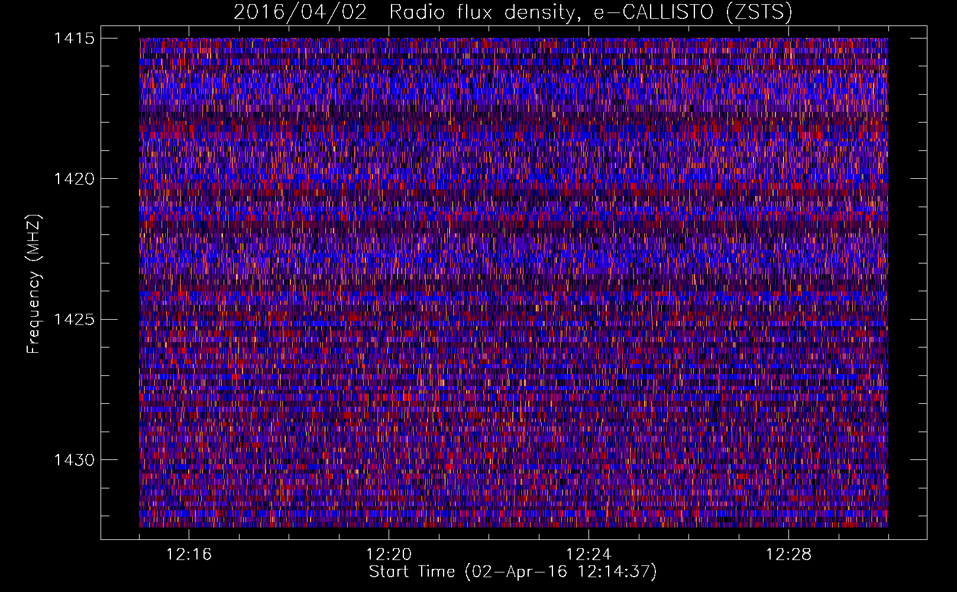Click the 12:20 time axis label

(389, 555)
